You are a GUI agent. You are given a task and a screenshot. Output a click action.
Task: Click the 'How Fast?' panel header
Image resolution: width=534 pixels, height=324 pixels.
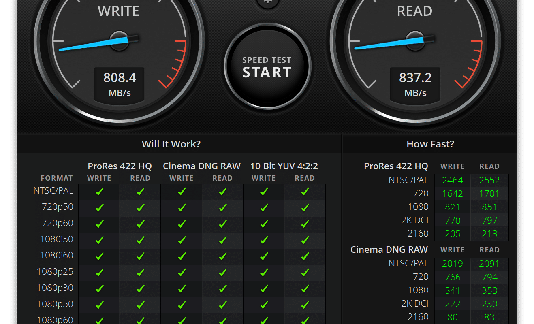click(430, 144)
